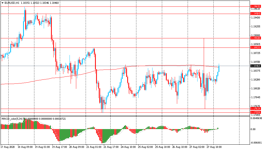Viewport: 262px width, 150px height.
Task: Click the current price label 1.18468
Action: (x=255, y=66)
